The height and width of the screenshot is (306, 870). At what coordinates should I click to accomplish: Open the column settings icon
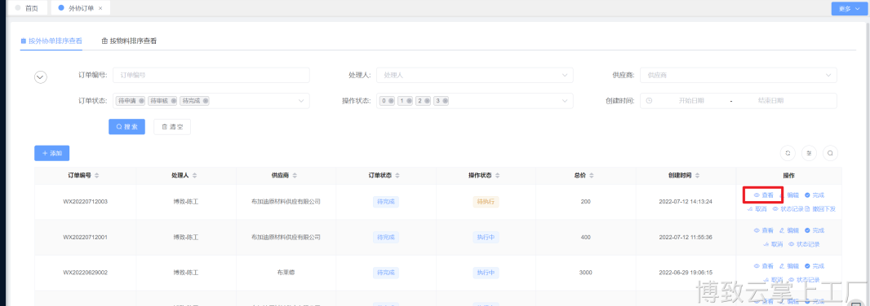pyautogui.click(x=809, y=153)
